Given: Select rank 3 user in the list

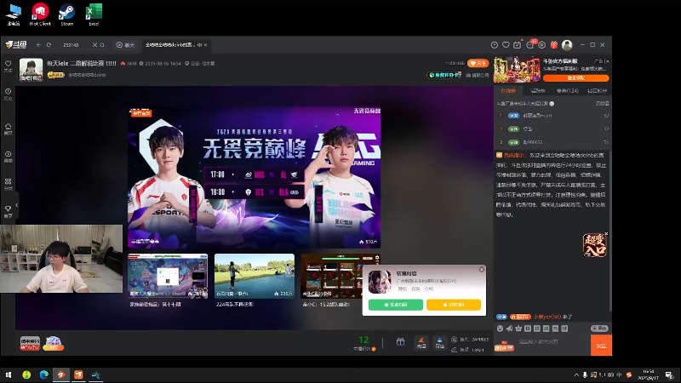Looking at the screenshot, I should click(x=552, y=142).
